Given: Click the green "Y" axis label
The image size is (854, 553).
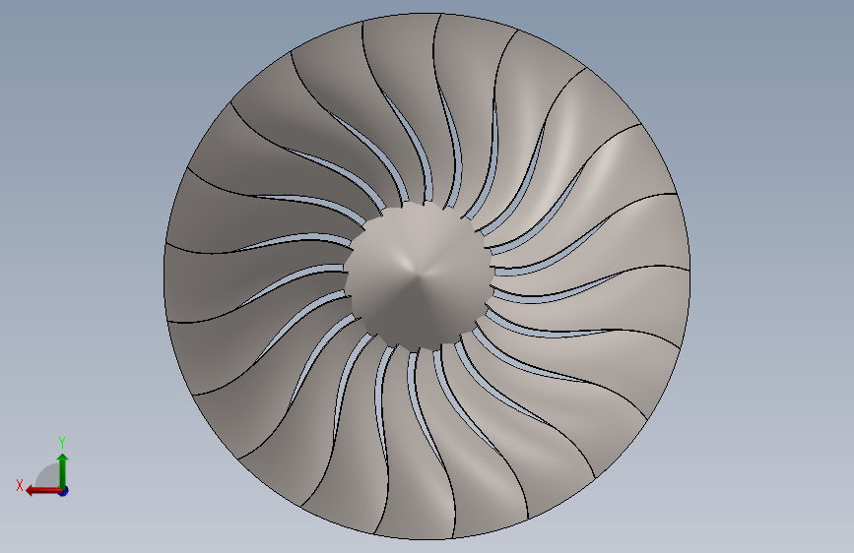Looking at the screenshot, I should 62,443.
